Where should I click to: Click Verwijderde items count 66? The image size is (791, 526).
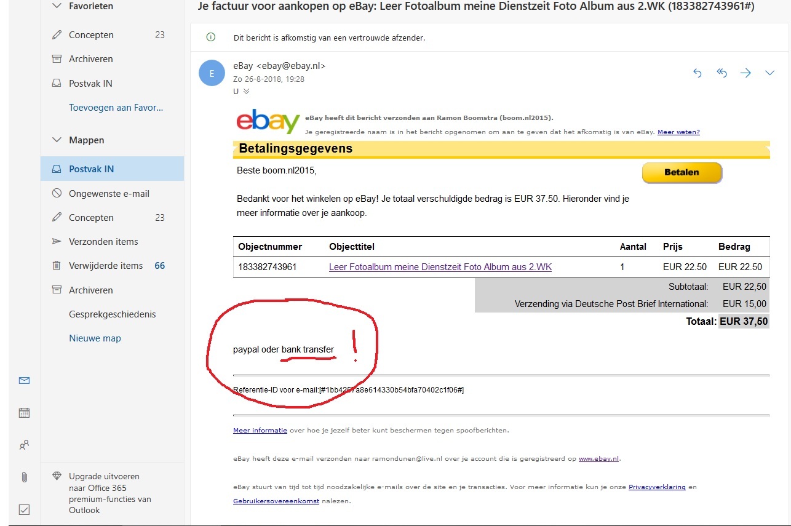160,266
